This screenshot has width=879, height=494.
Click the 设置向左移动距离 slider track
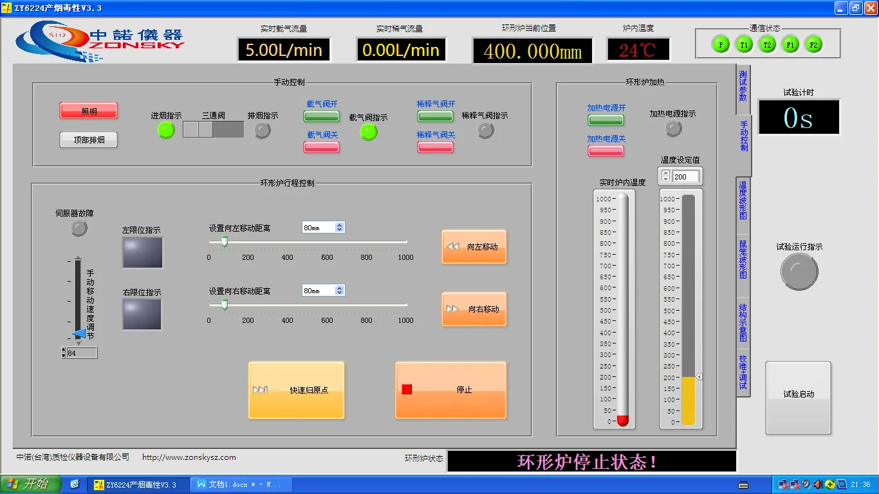[x=308, y=242]
